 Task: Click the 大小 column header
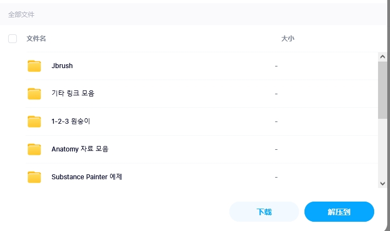coord(288,39)
